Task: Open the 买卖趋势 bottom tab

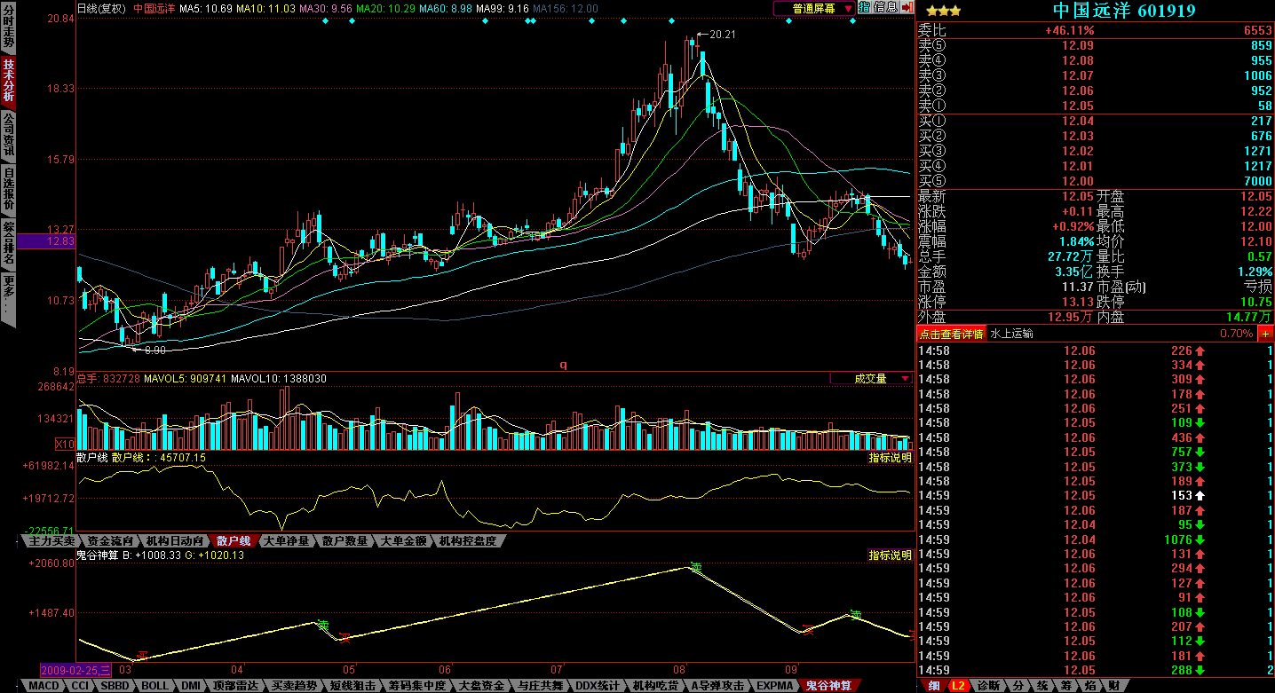Action: (x=295, y=686)
